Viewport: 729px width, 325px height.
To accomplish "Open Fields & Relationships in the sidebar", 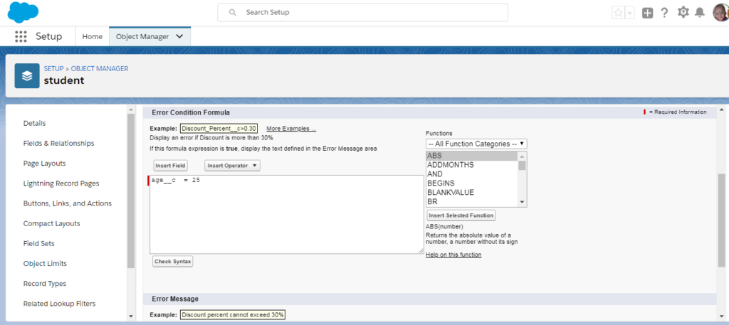I will [x=58, y=144].
